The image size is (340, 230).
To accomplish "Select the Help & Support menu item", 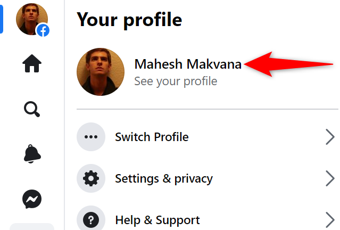I will pos(157,219).
